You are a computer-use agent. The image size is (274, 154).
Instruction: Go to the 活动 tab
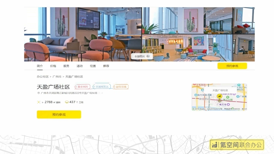point(80,66)
